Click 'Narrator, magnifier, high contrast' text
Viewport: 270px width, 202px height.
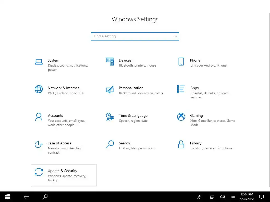click(x=65, y=150)
